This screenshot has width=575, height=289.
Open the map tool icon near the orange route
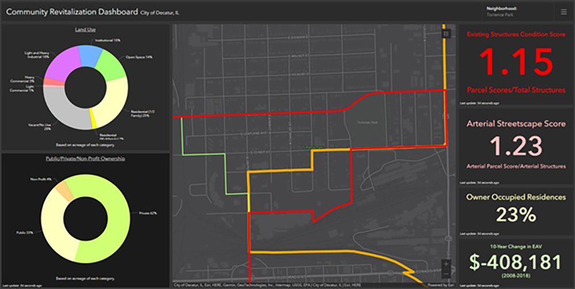coord(446,34)
